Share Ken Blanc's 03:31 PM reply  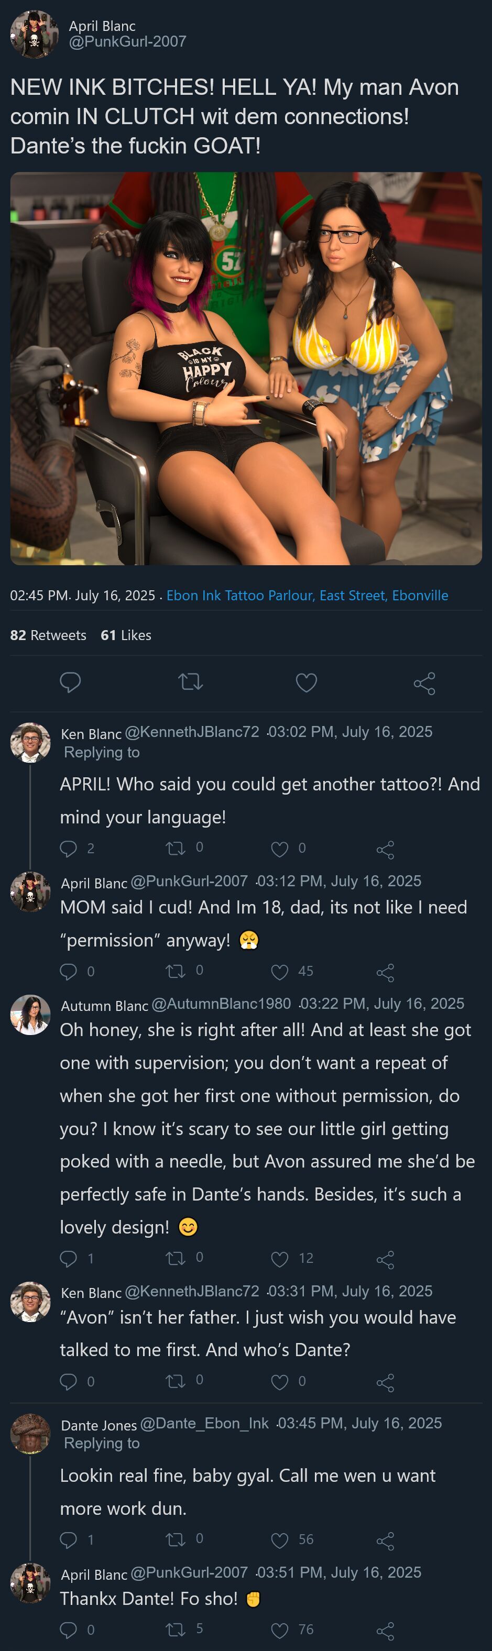[x=385, y=1382]
